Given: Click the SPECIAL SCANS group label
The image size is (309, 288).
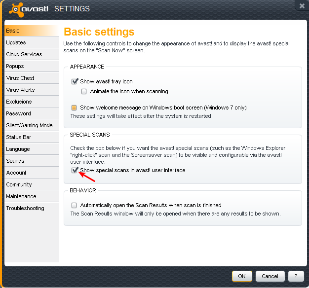Looking at the screenshot, I should 90,135.
